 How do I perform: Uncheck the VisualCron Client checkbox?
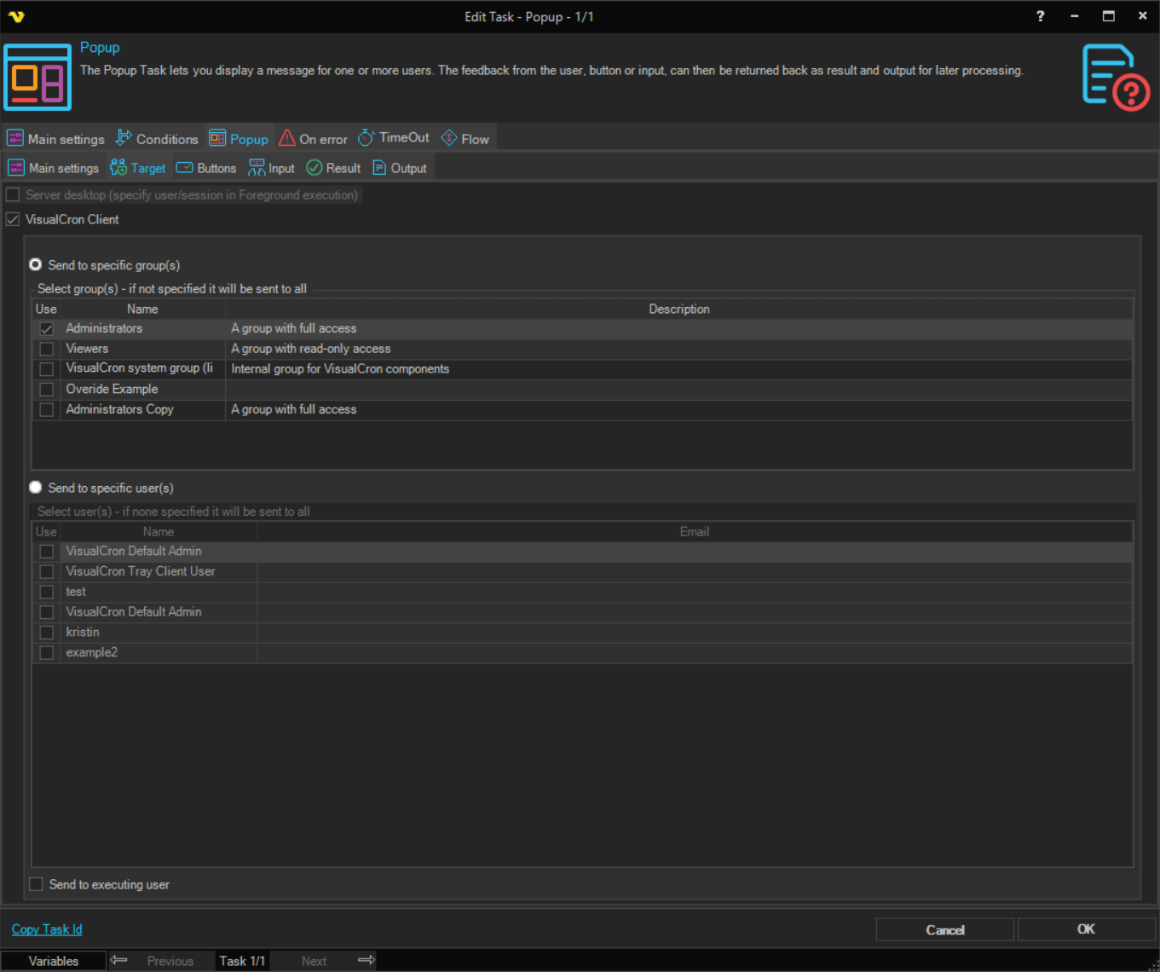tap(13, 219)
